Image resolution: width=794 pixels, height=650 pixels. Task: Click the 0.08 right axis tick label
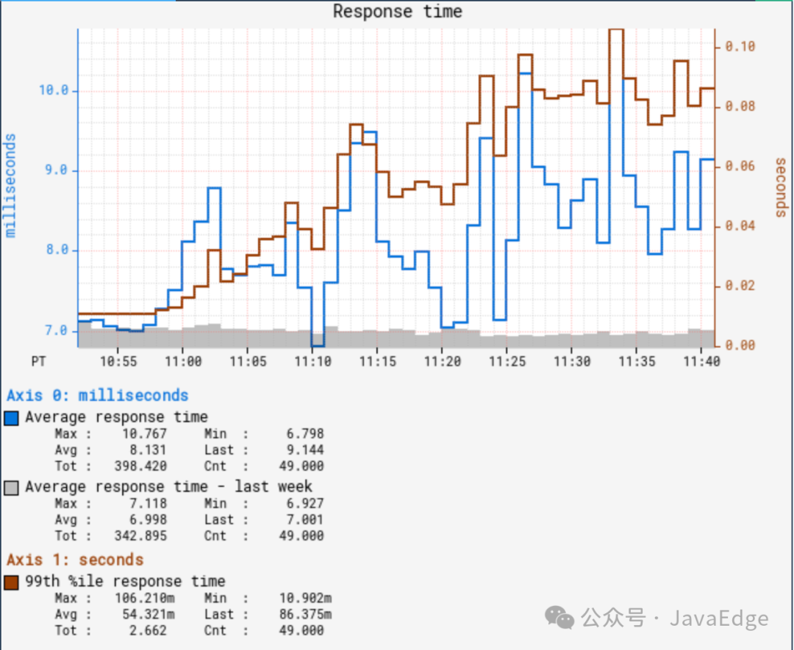[x=740, y=106]
